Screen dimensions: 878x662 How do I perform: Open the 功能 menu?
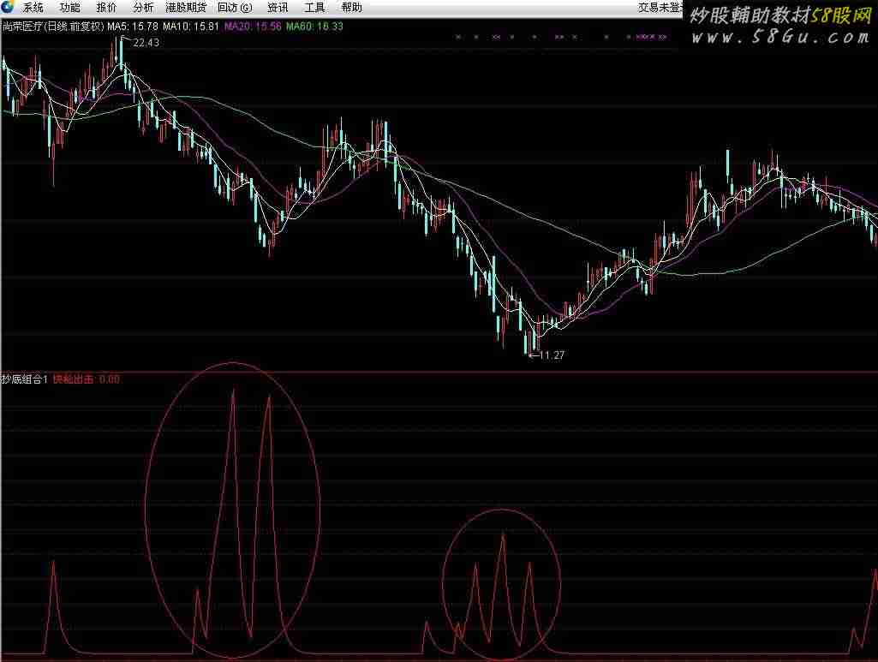(70, 8)
